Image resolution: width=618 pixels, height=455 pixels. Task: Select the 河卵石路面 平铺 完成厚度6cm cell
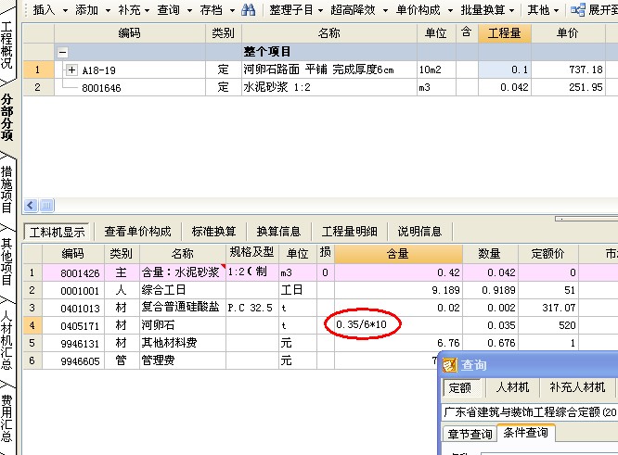(x=329, y=70)
